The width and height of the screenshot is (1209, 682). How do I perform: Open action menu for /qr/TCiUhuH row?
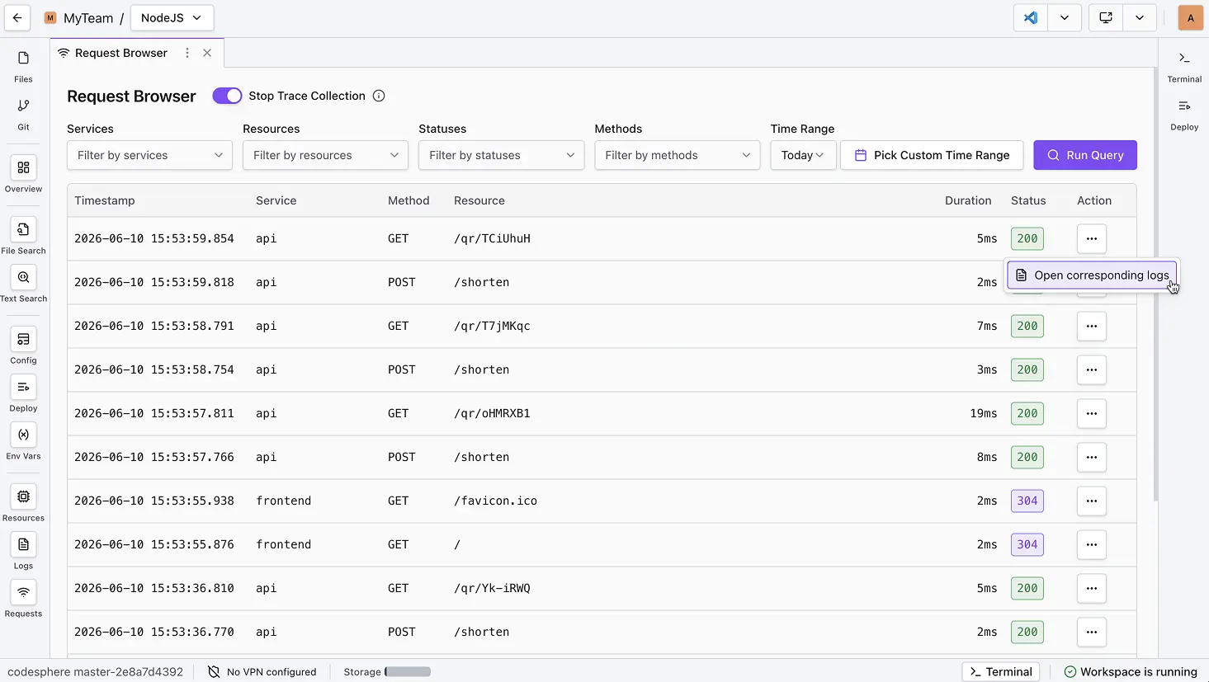1092,238
